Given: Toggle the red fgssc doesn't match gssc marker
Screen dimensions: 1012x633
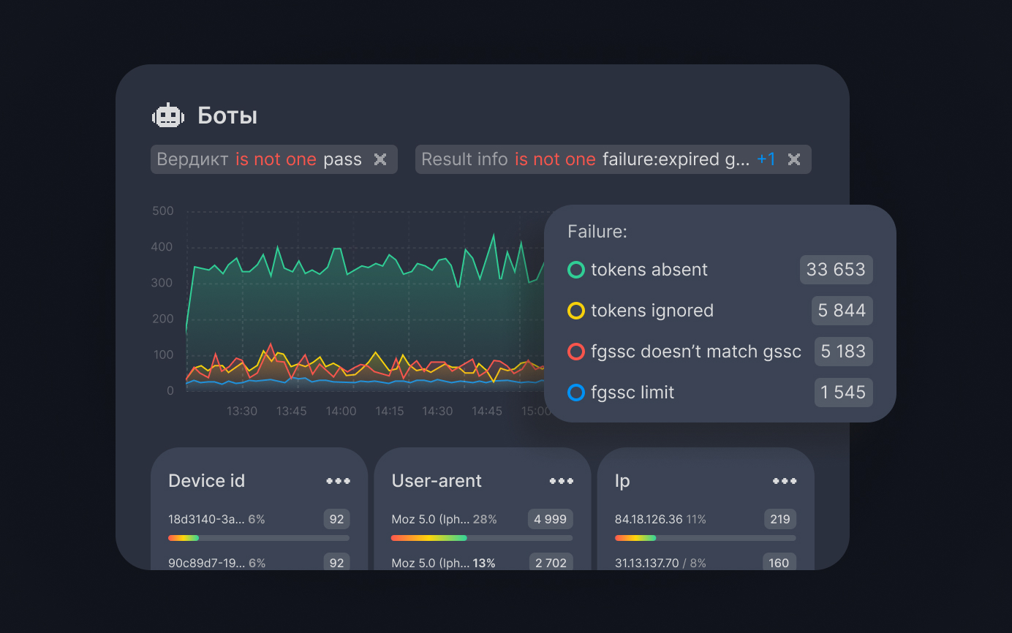Looking at the screenshot, I should (575, 352).
